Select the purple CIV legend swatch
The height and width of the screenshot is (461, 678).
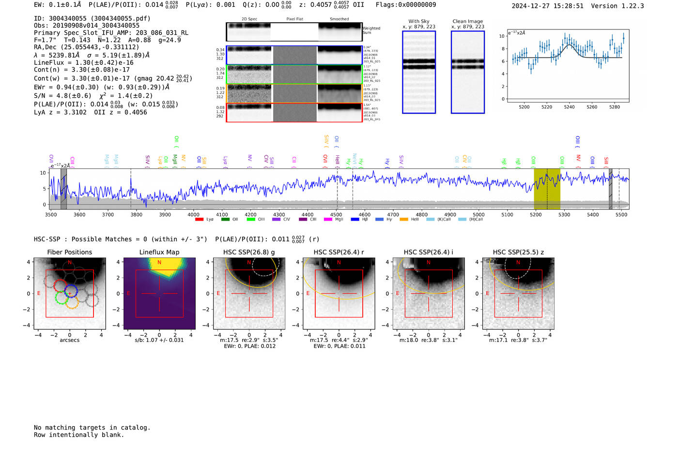pos(277,220)
